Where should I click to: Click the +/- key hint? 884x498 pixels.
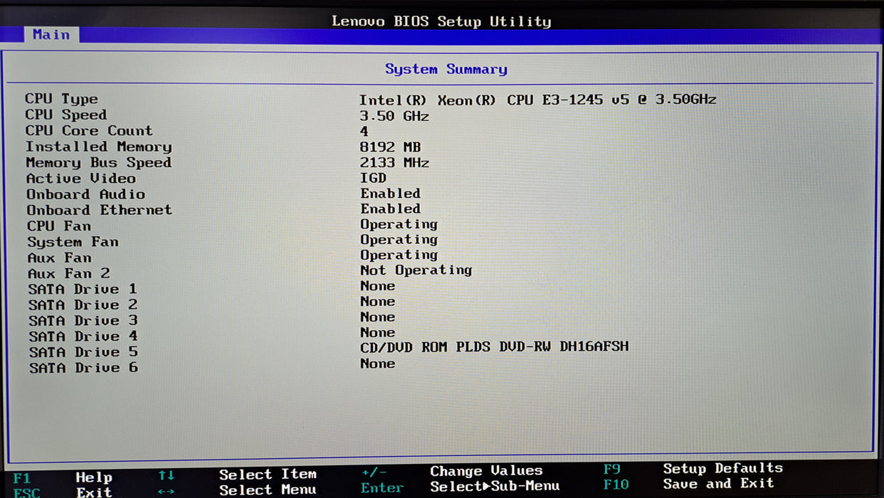click(374, 472)
